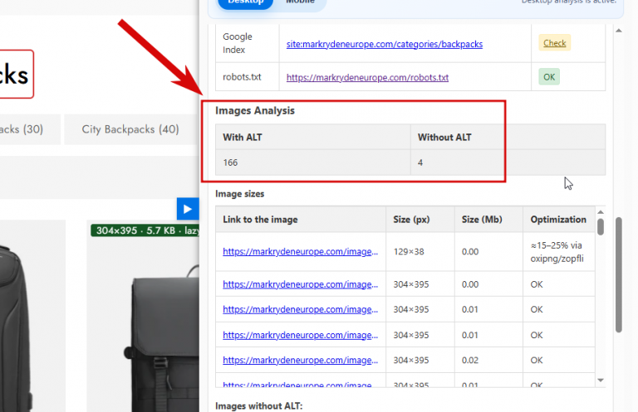Open the image link with size 0.02 Mb

[300, 360]
